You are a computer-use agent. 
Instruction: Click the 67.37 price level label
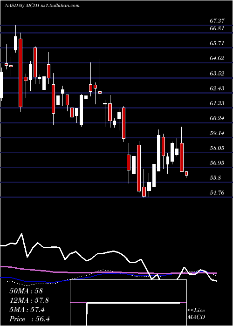pos(217,21)
